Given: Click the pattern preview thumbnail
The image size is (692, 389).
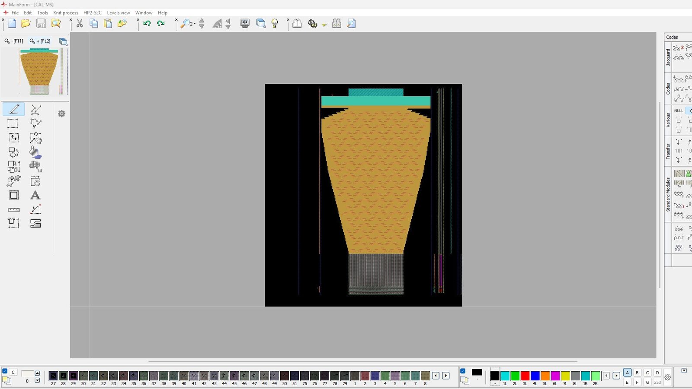Looking at the screenshot, I should tap(39, 72).
